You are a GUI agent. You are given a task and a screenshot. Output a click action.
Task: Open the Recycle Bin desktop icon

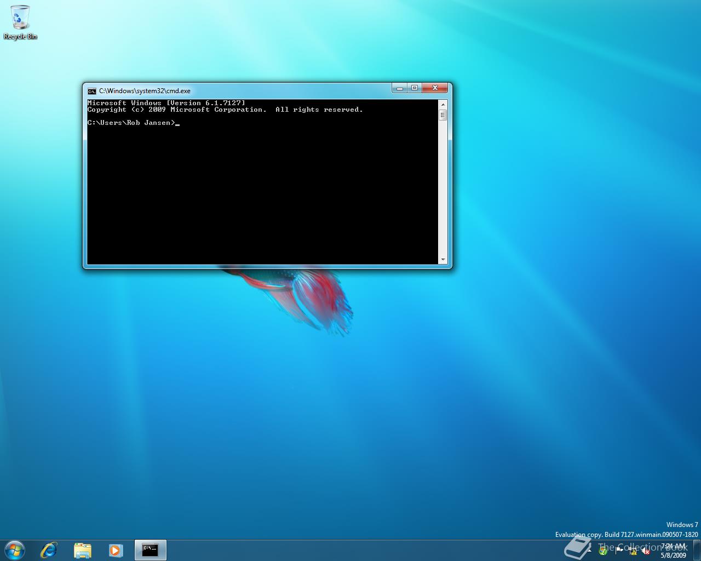point(20,22)
